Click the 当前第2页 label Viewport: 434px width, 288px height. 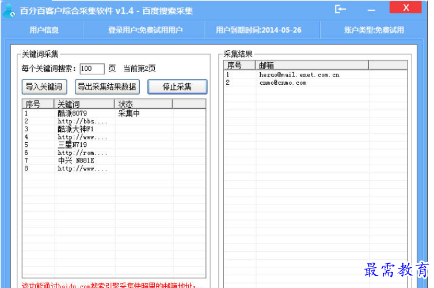tap(139, 69)
